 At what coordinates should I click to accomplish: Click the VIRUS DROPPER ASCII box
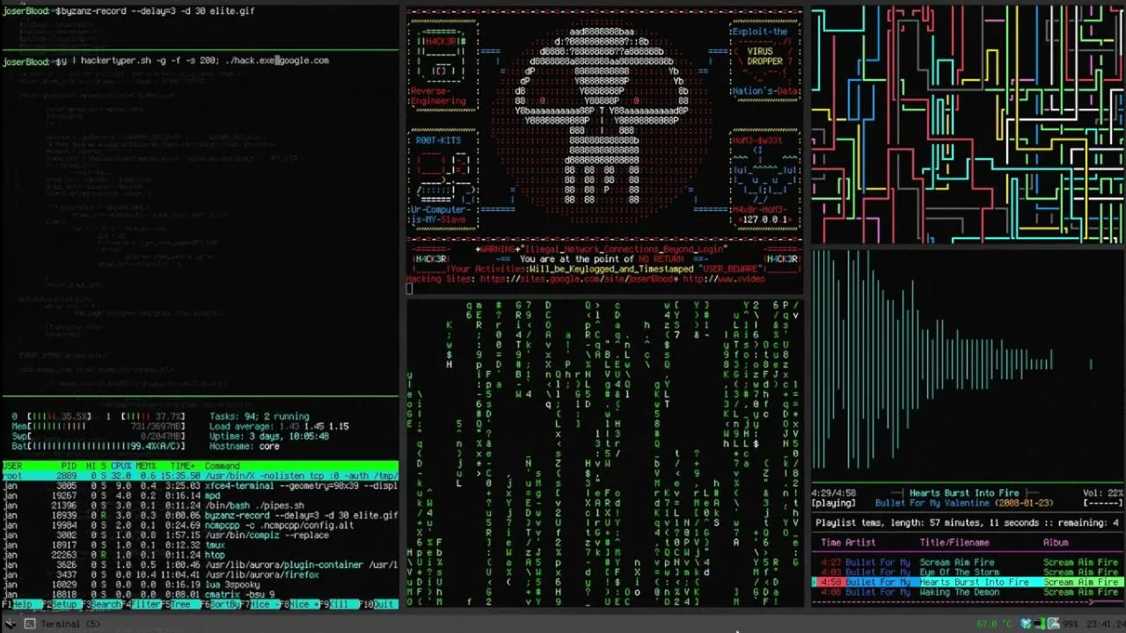click(x=766, y=56)
